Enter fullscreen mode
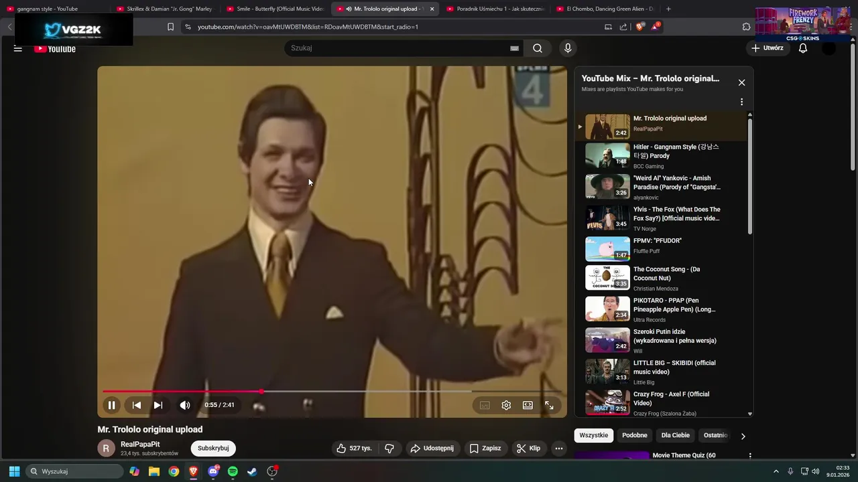Viewport: 858px width, 482px height. (549, 405)
